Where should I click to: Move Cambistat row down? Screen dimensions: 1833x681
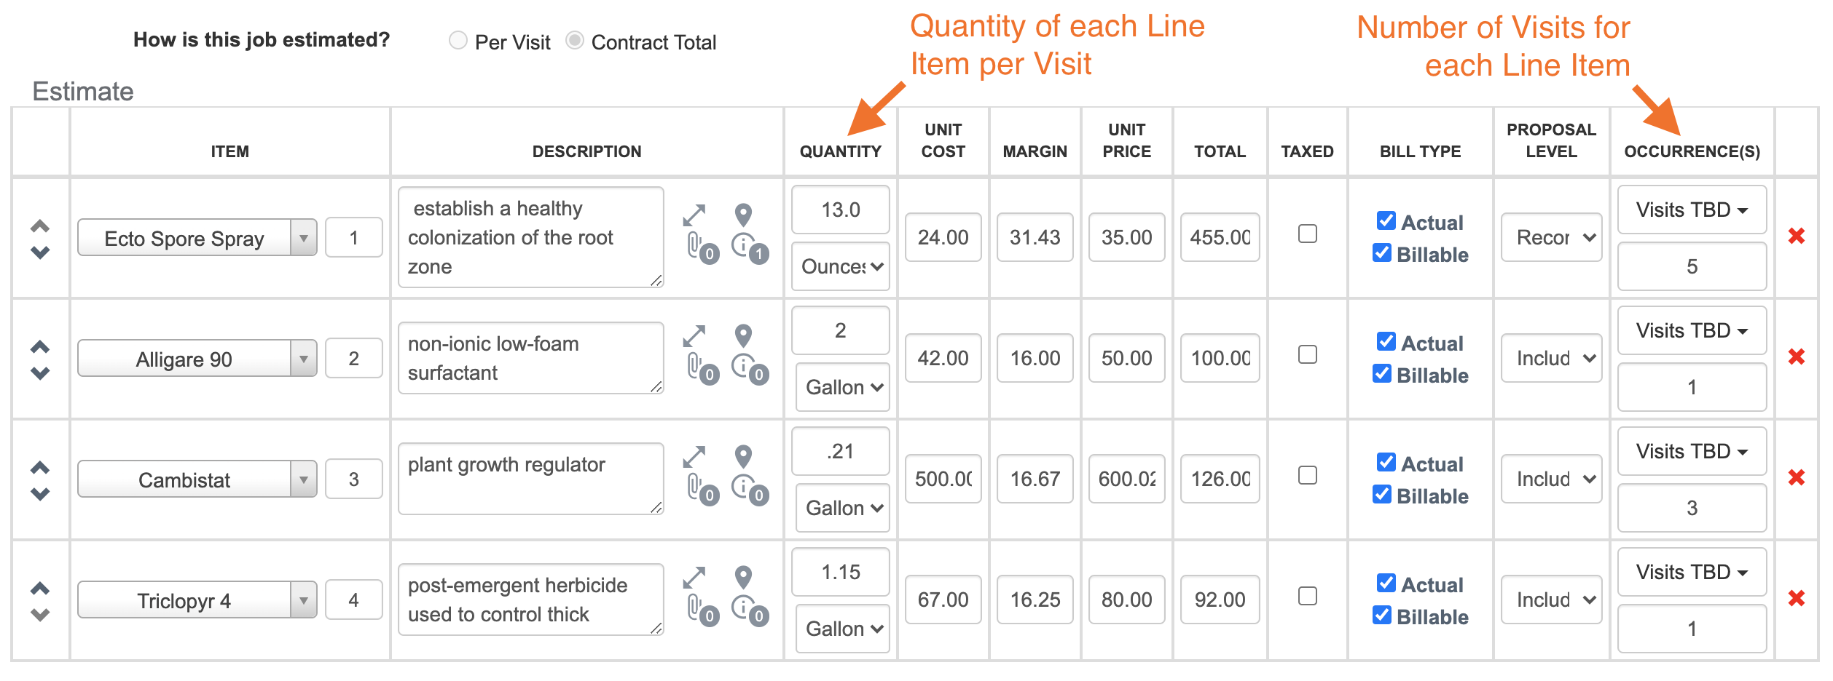pyautogui.click(x=40, y=494)
